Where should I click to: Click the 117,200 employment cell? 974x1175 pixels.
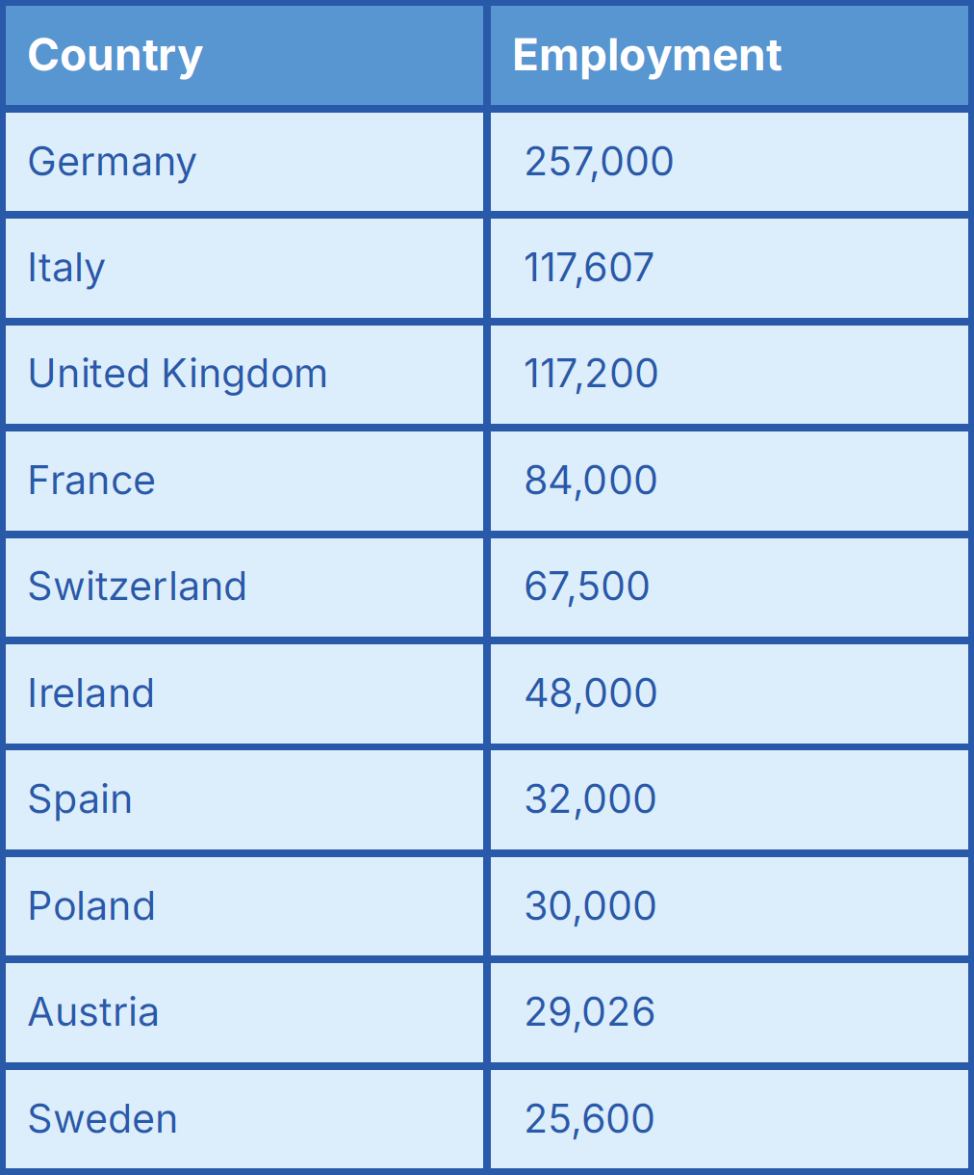pos(591,374)
